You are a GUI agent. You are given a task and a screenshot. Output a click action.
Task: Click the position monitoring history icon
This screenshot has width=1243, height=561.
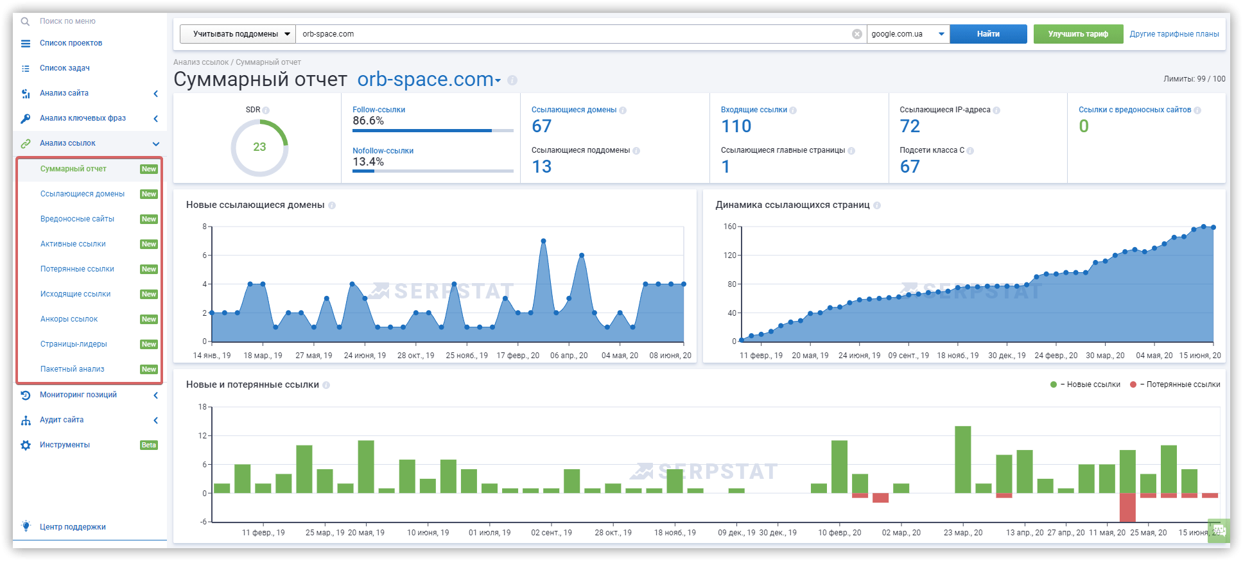coord(26,395)
